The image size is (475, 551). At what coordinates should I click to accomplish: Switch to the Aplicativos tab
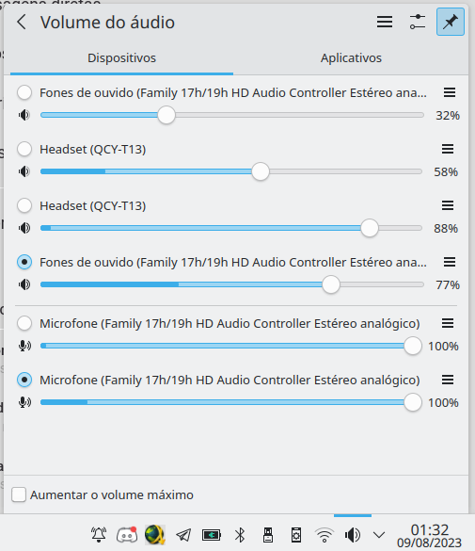pyautogui.click(x=351, y=58)
